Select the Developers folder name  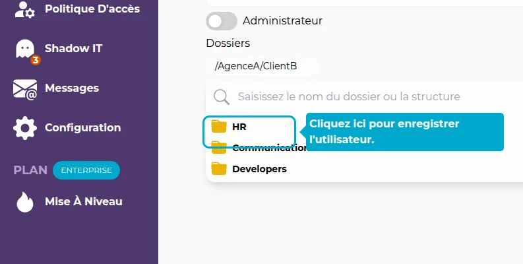pos(259,169)
